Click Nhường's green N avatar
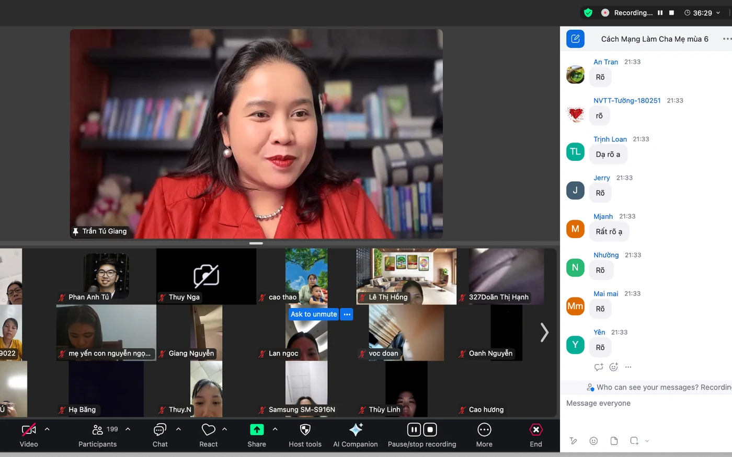The image size is (732, 457). 575,267
